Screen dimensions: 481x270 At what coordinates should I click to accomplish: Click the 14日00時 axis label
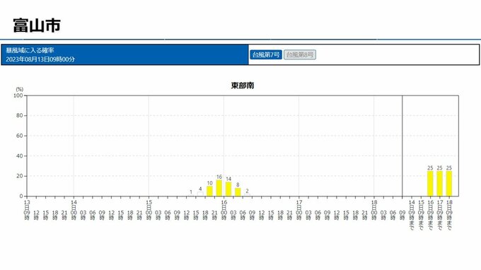(74, 210)
